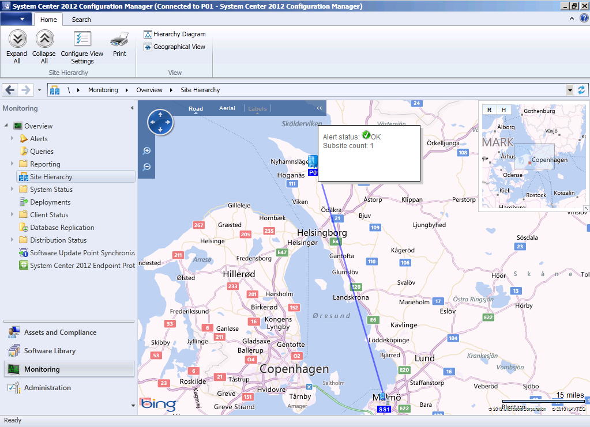Switch to Geographical View

[175, 47]
